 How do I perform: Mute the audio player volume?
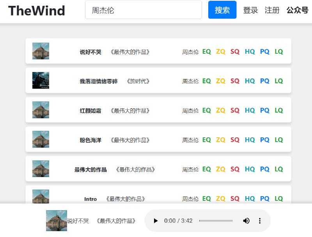pyautogui.click(x=246, y=221)
